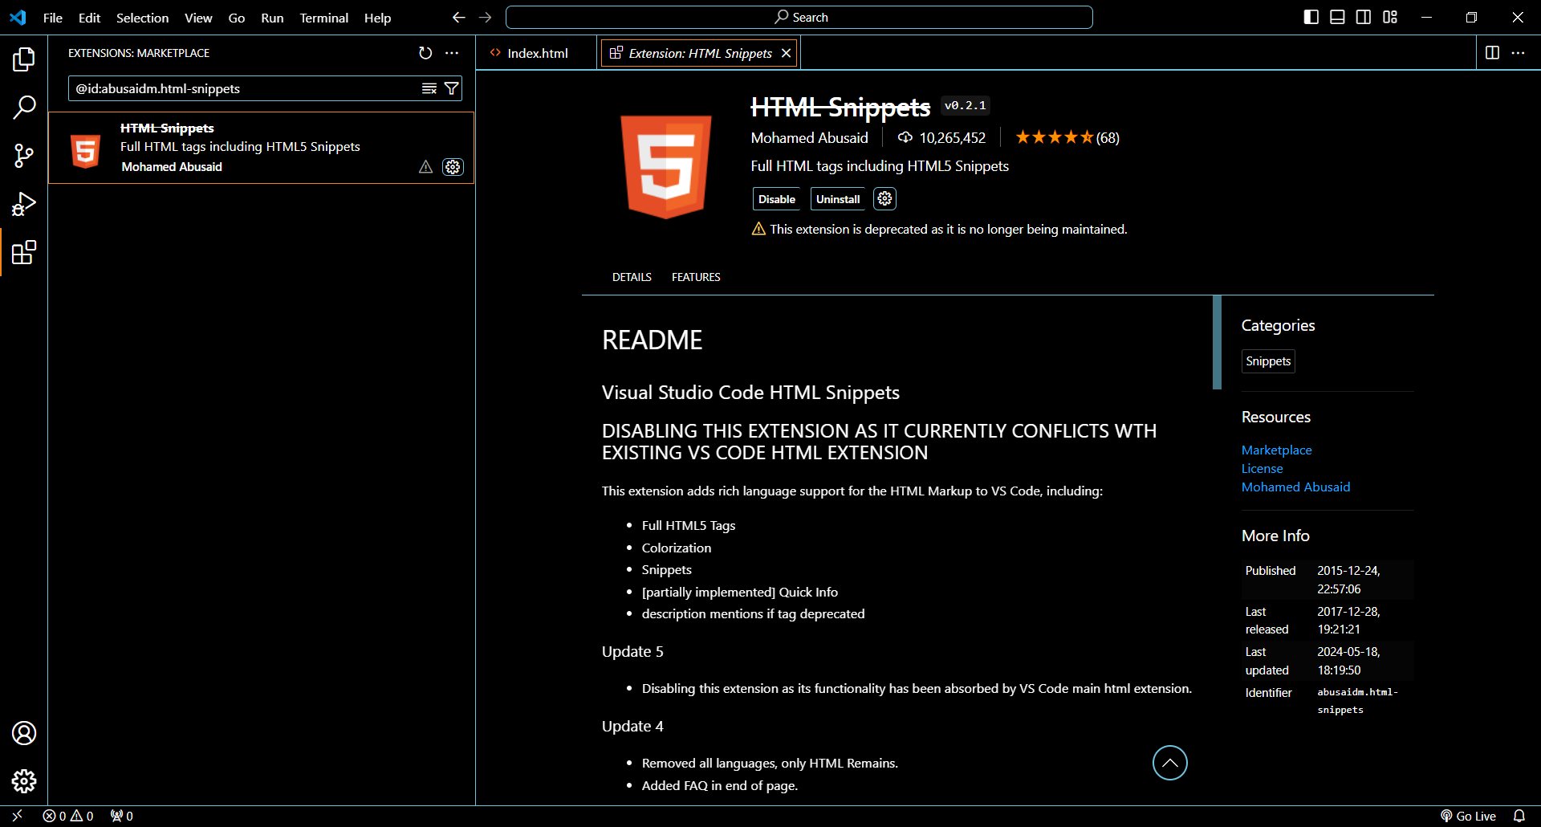Close the Extension: HTML Snippets tab
The width and height of the screenshot is (1541, 827).
coord(787,53)
